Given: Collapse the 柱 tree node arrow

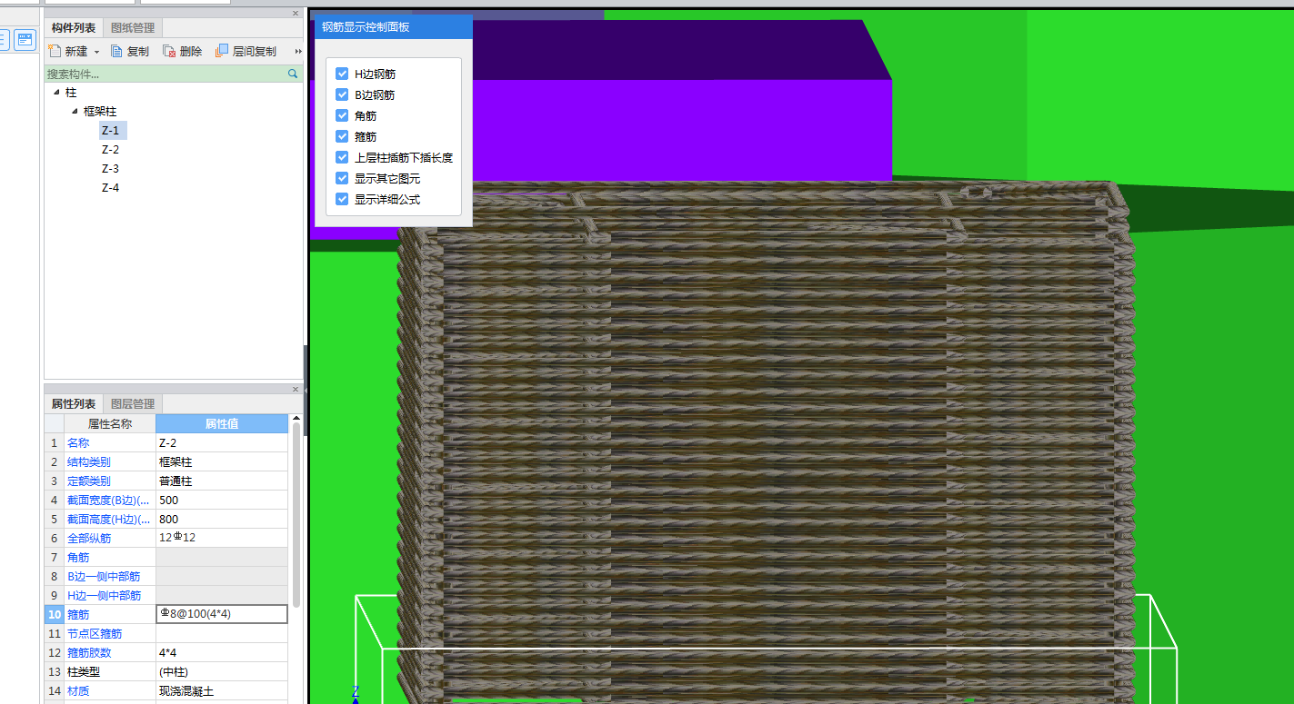Looking at the screenshot, I should pos(56,92).
